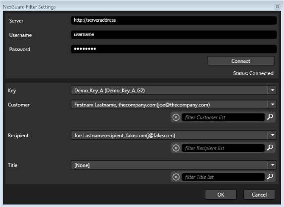The image size is (284, 207).
Task: Focus the Server address field
Action: click(174, 20)
